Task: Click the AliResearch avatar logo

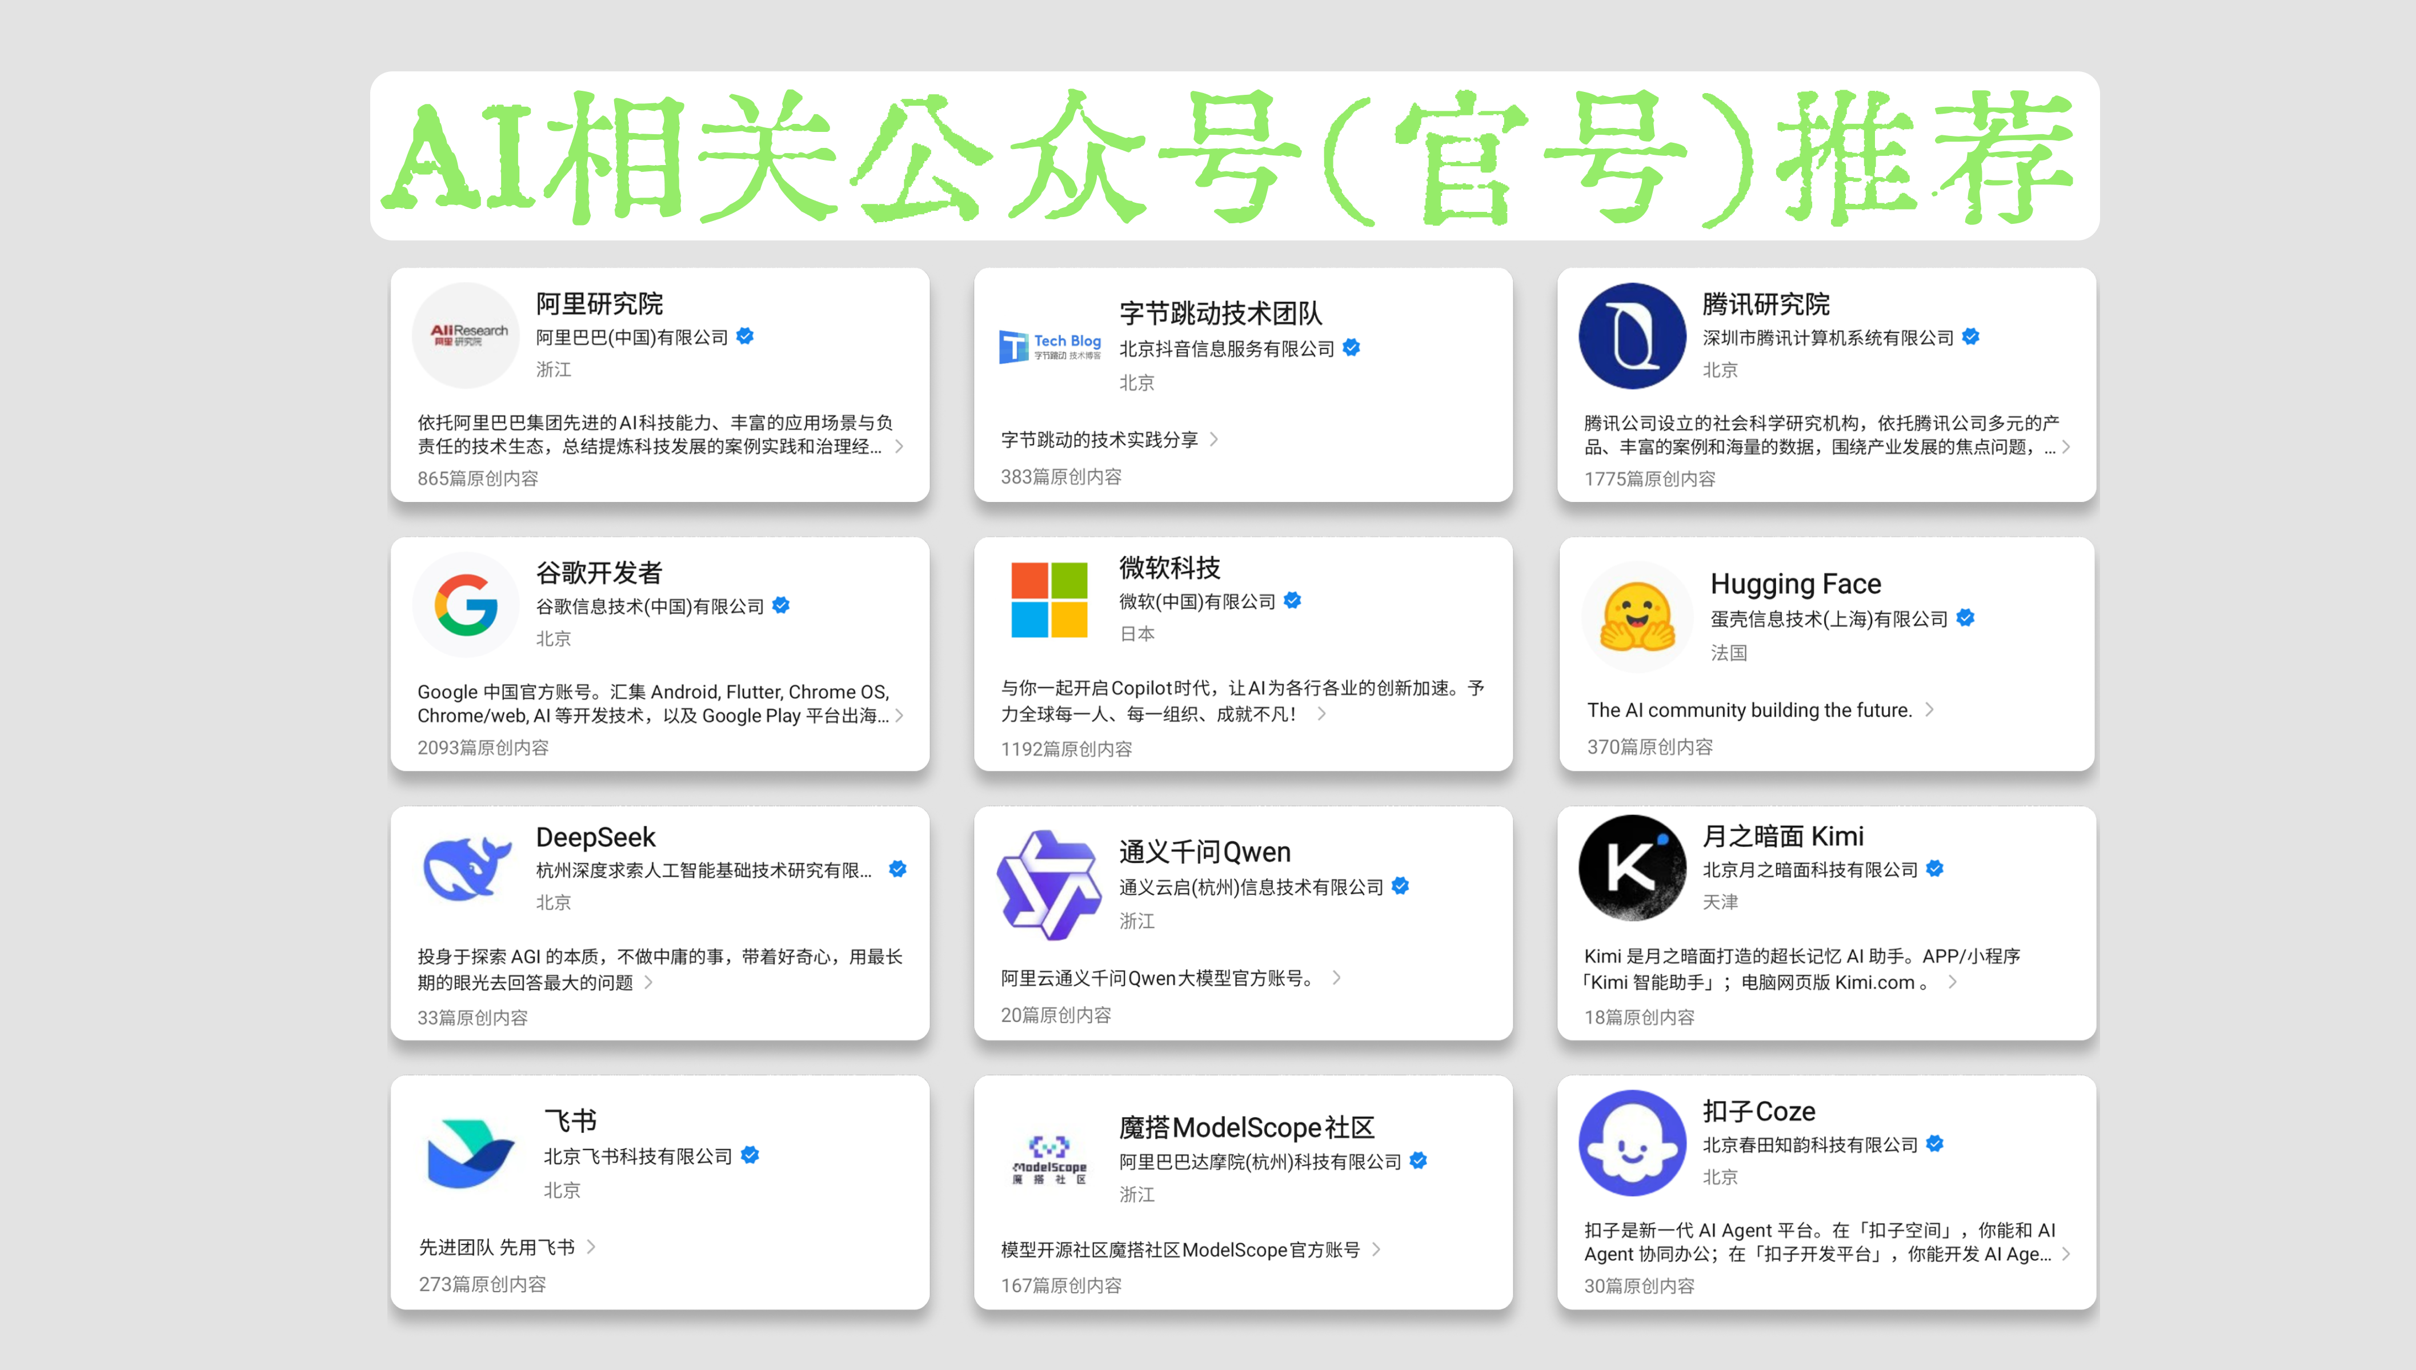Action: point(466,336)
